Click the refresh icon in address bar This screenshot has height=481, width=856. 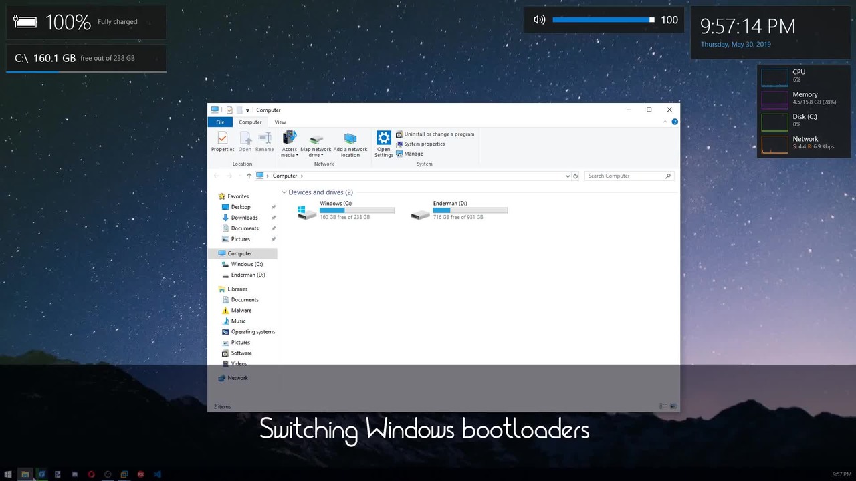pos(575,176)
